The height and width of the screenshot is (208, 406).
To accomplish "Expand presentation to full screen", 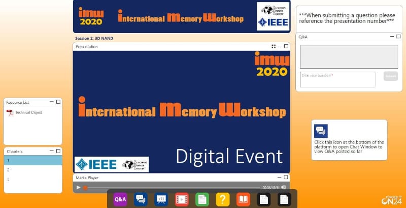I will click(274, 46).
